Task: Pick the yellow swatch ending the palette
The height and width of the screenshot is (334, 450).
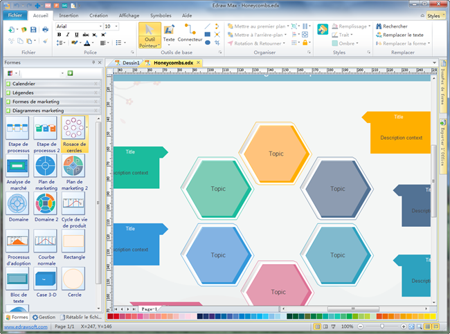Action: click(x=433, y=316)
